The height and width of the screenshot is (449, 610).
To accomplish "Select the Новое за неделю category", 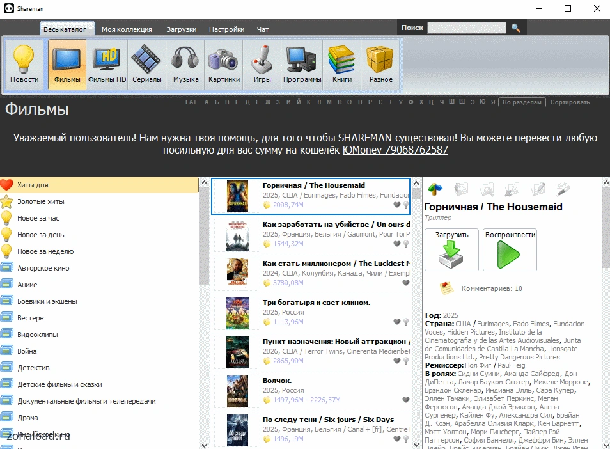I will 100,251.
